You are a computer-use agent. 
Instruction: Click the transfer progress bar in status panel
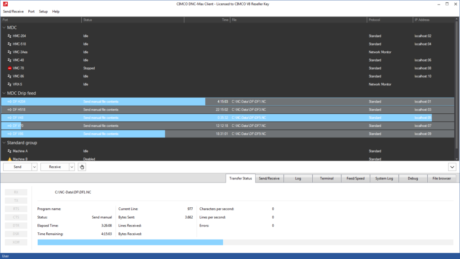click(245, 242)
